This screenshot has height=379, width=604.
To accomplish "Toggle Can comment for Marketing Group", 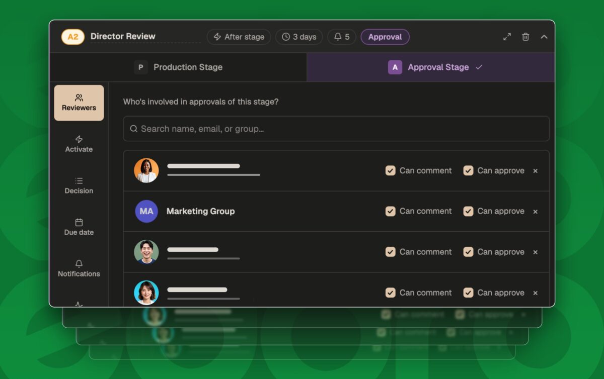I will pyautogui.click(x=390, y=212).
